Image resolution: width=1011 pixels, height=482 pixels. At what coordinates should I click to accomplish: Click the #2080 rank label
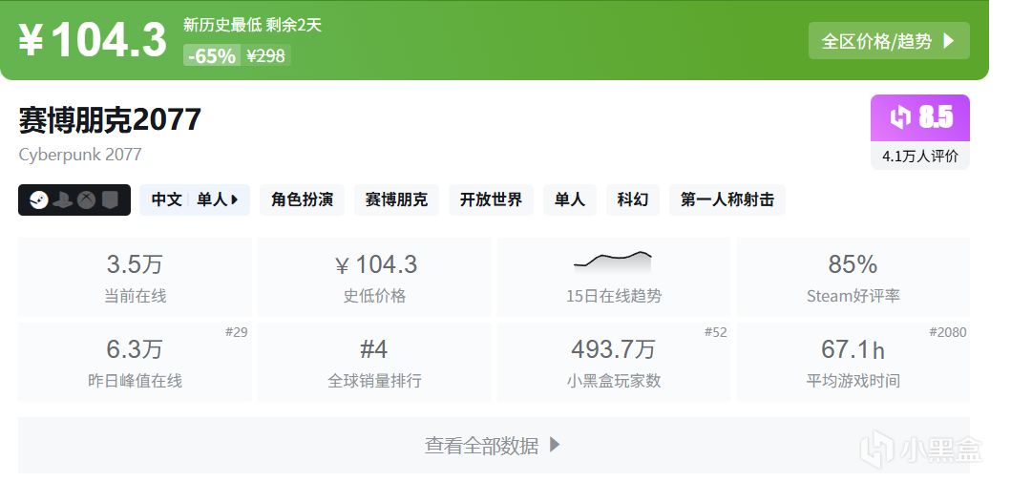coord(948,332)
